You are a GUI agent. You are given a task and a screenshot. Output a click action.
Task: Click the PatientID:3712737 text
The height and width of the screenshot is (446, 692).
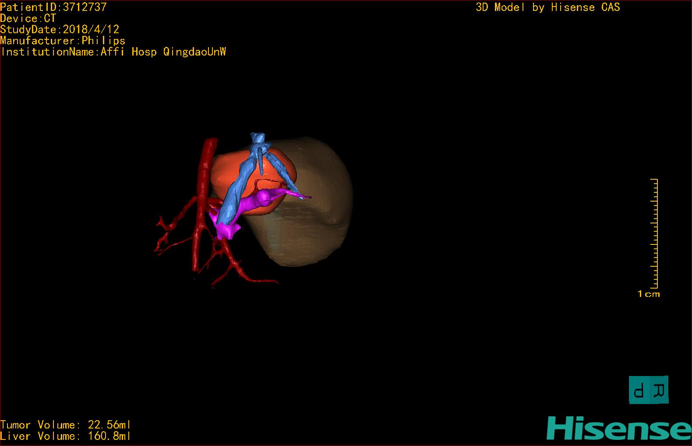[x=53, y=7]
